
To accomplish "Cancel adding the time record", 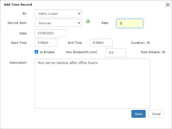I will click(x=156, y=114).
